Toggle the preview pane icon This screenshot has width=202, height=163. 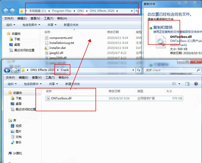tap(187, 84)
